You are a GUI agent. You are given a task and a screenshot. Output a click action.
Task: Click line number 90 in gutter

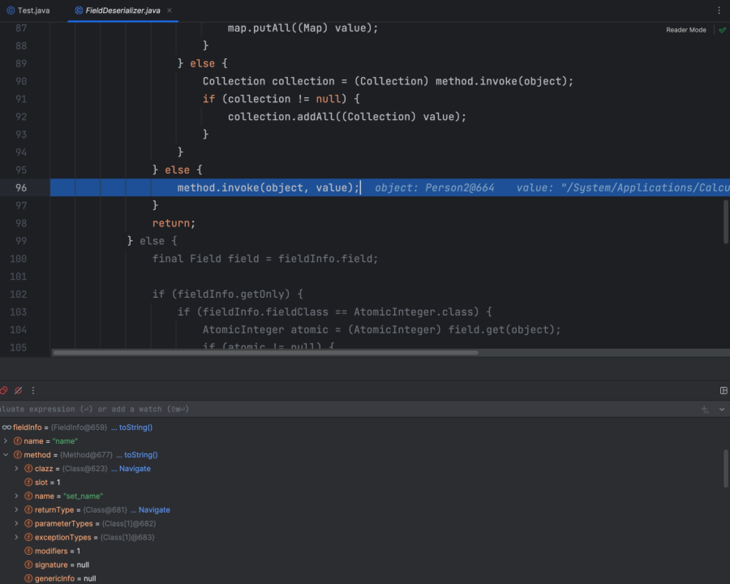coord(21,81)
